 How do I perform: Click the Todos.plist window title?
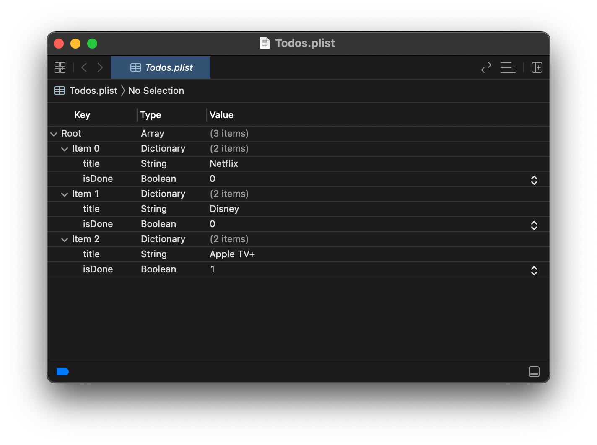click(x=305, y=43)
